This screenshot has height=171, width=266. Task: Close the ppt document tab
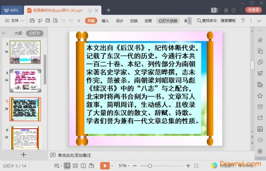tap(97, 11)
